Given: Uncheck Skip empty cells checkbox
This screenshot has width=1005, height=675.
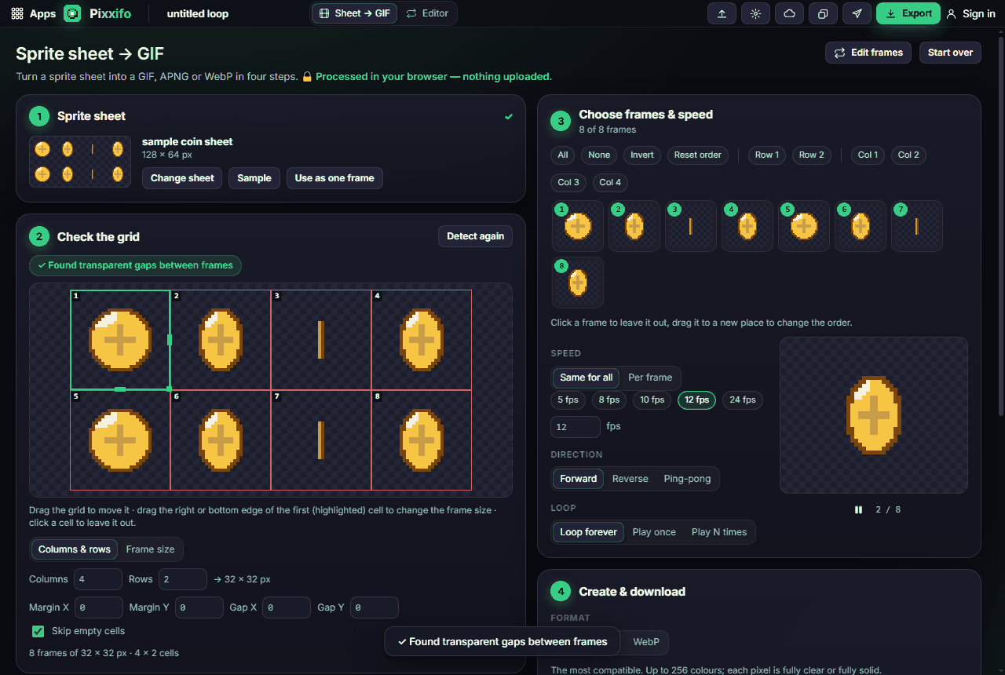Looking at the screenshot, I should pos(38,631).
